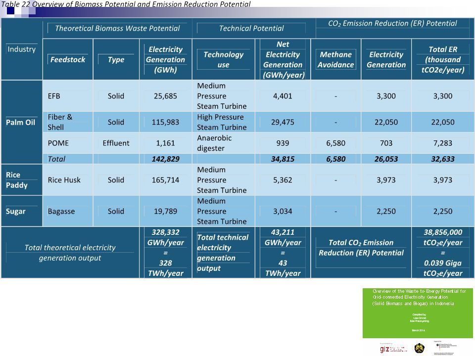Click the 'Technology use' column header
The height and width of the screenshot is (356, 475).
click(x=223, y=59)
